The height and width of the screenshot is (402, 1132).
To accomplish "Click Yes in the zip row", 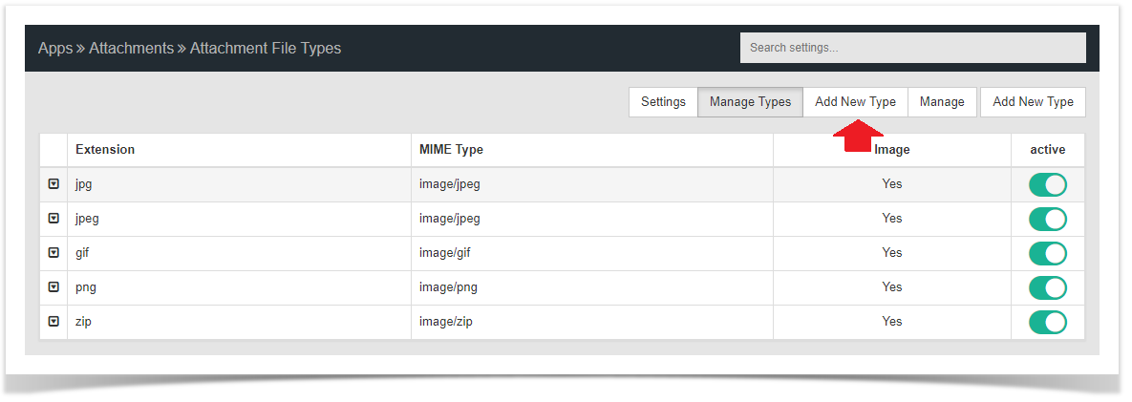I will 891,321.
